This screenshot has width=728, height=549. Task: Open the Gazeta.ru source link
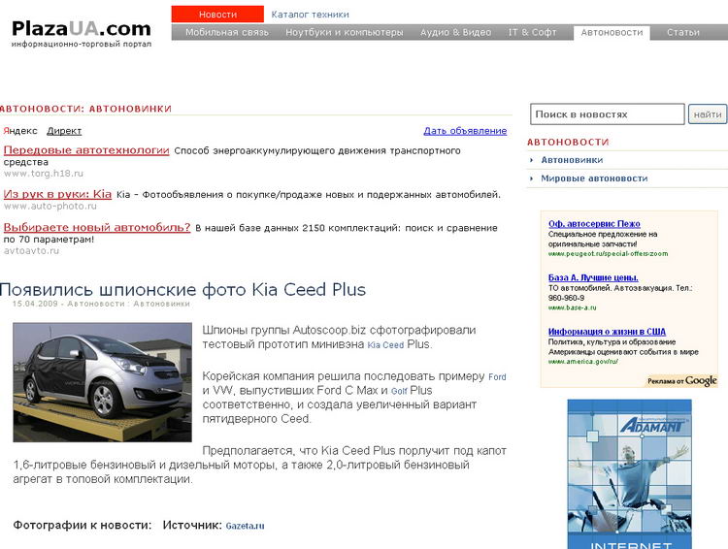tap(245, 526)
